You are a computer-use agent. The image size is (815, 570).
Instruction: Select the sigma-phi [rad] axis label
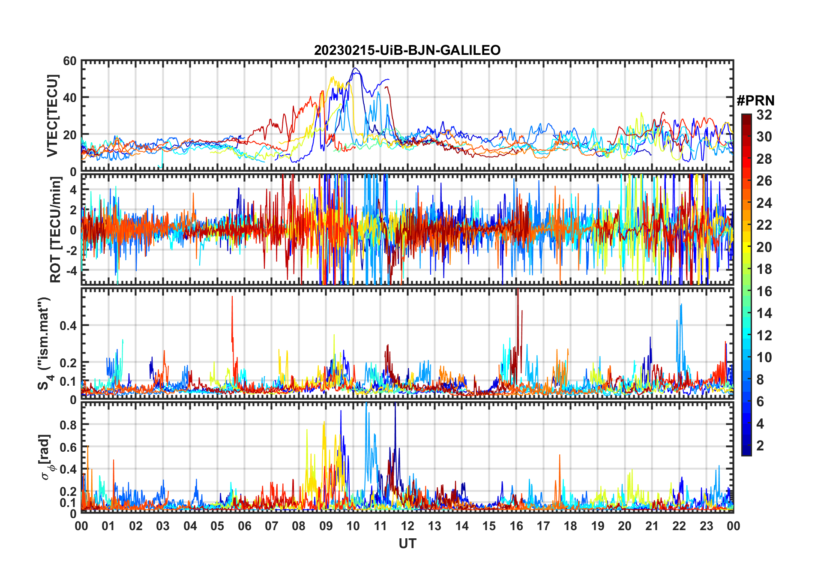(46, 457)
